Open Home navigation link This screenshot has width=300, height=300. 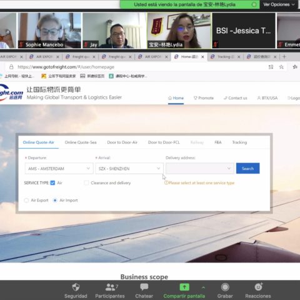[176, 98]
